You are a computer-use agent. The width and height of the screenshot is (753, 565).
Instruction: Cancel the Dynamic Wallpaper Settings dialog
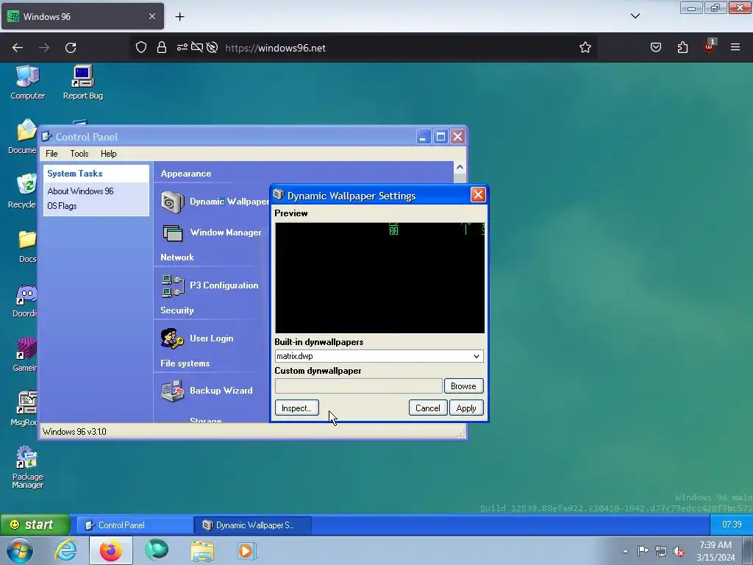pos(428,408)
